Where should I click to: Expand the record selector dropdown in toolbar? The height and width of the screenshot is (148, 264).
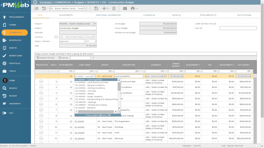click(x=85, y=8)
